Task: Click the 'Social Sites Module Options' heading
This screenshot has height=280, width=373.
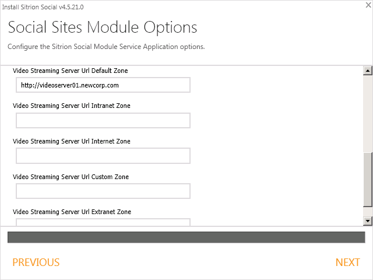Action: (103, 27)
